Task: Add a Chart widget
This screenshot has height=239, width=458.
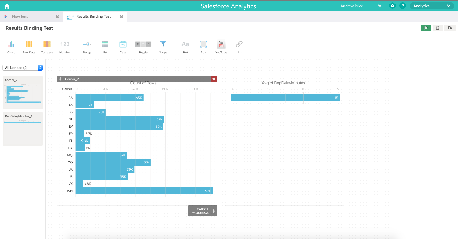Action: click(x=11, y=47)
